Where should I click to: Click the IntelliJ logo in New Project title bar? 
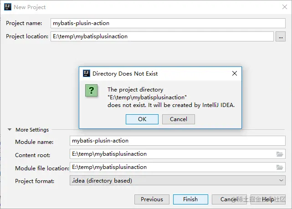pos(8,7)
